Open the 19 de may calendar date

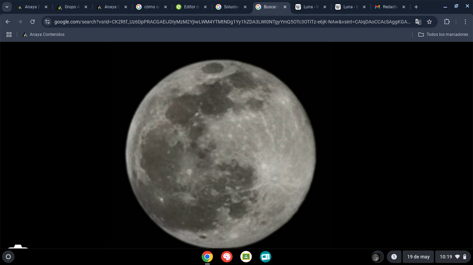418,257
